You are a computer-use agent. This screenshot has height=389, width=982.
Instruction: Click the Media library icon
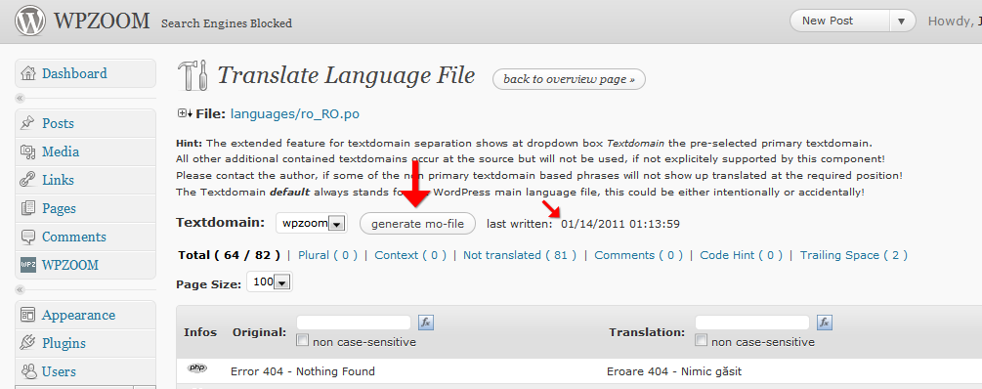pyautogui.click(x=27, y=151)
